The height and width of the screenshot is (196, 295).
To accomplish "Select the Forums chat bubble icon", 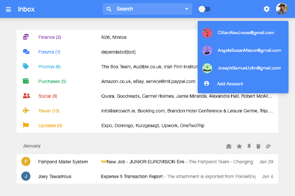I will [x=26, y=52].
